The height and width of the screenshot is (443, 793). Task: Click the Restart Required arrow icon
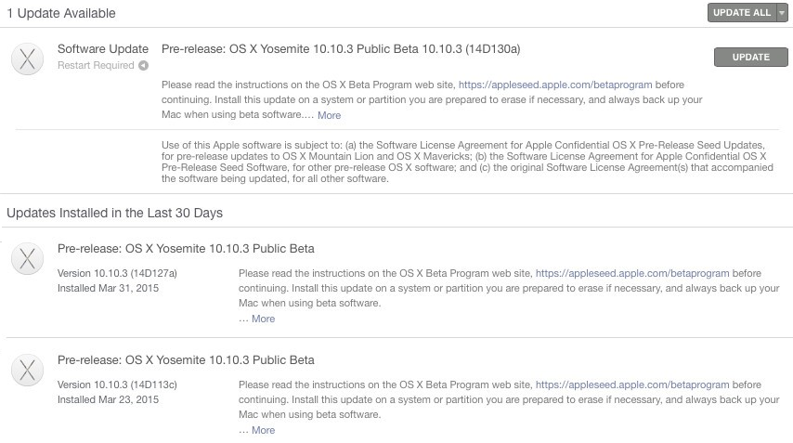pyautogui.click(x=144, y=66)
